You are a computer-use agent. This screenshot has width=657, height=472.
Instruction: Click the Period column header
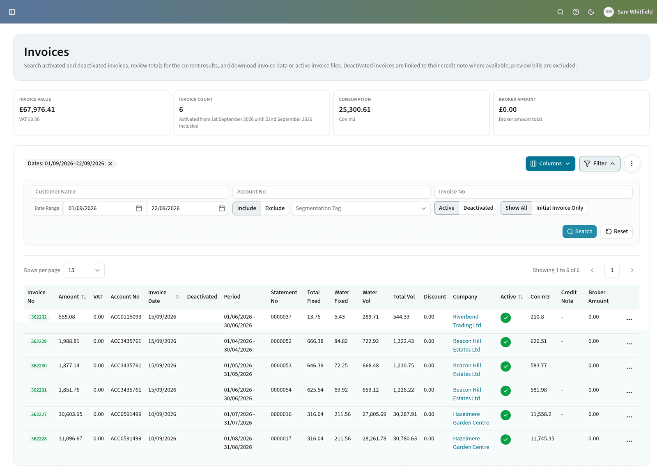(x=232, y=297)
